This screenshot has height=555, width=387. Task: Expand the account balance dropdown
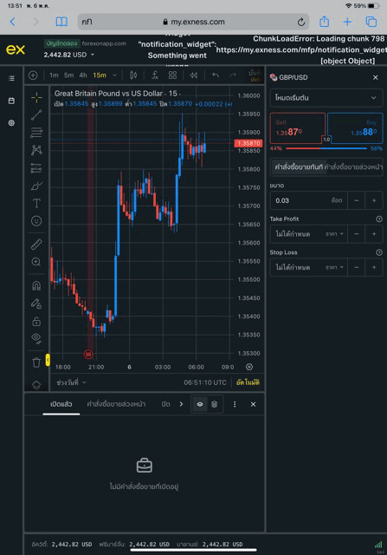pos(93,55)
